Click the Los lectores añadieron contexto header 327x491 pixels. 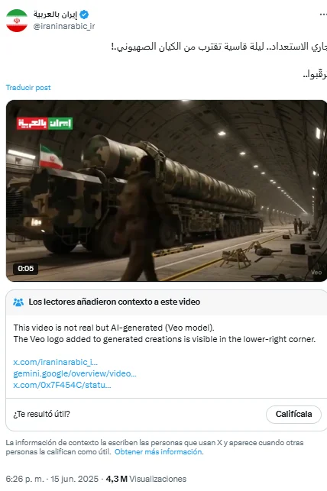(115, 302)
